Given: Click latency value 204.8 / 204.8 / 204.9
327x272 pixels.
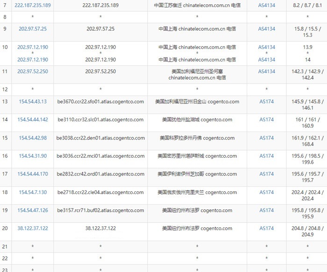Looking at the screenshot, I should (307, 231).
